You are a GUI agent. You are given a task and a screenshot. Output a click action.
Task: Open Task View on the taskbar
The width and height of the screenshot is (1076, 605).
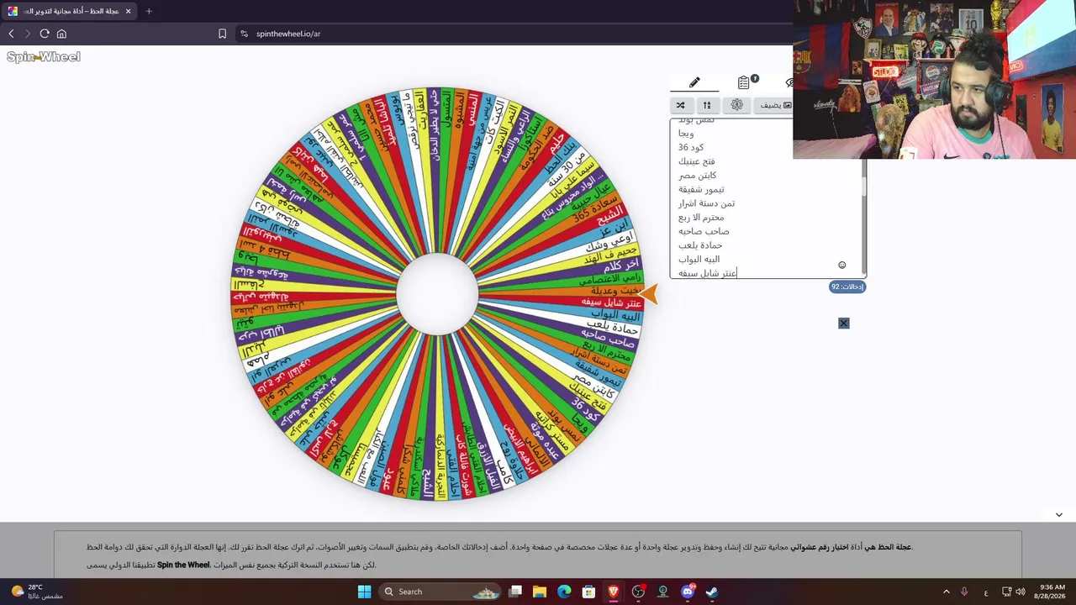(x=515, y=592)
